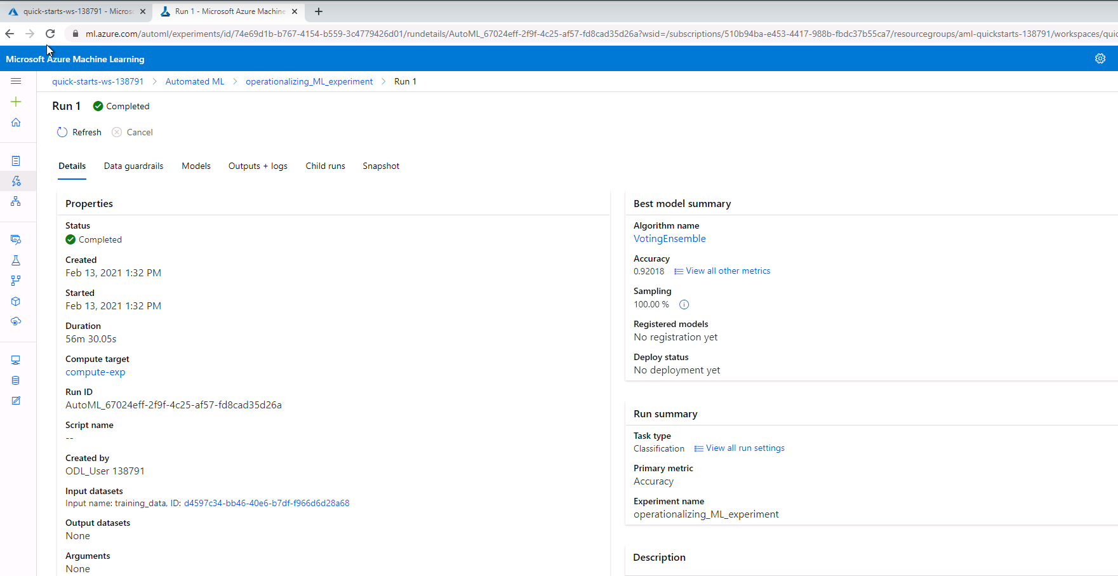Go to Automated ML breadcrumb
This screenshot has width=1118, height=576.
point(195,81)
